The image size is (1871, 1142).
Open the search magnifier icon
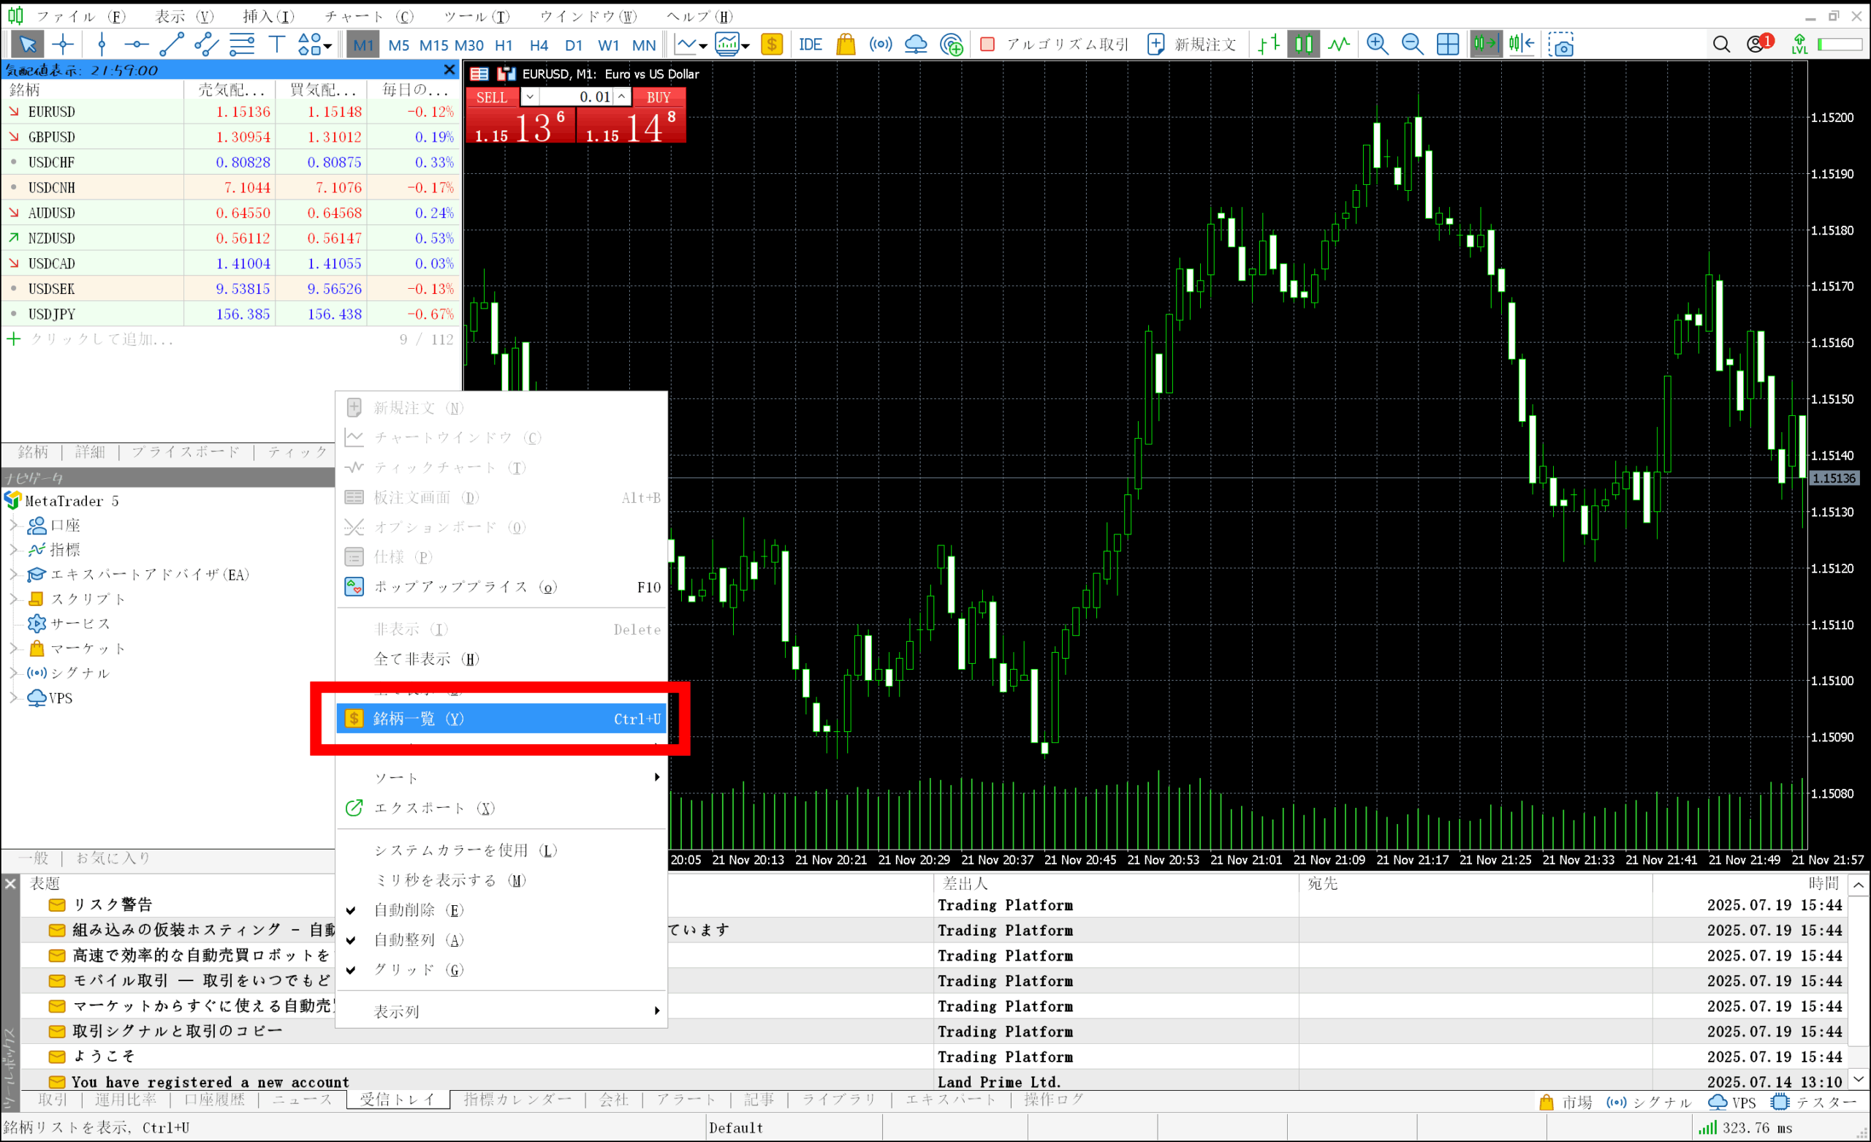(1721, 45)
